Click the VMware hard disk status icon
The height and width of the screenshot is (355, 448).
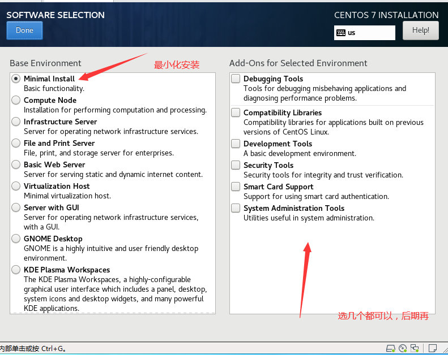[x=391, y=348]
